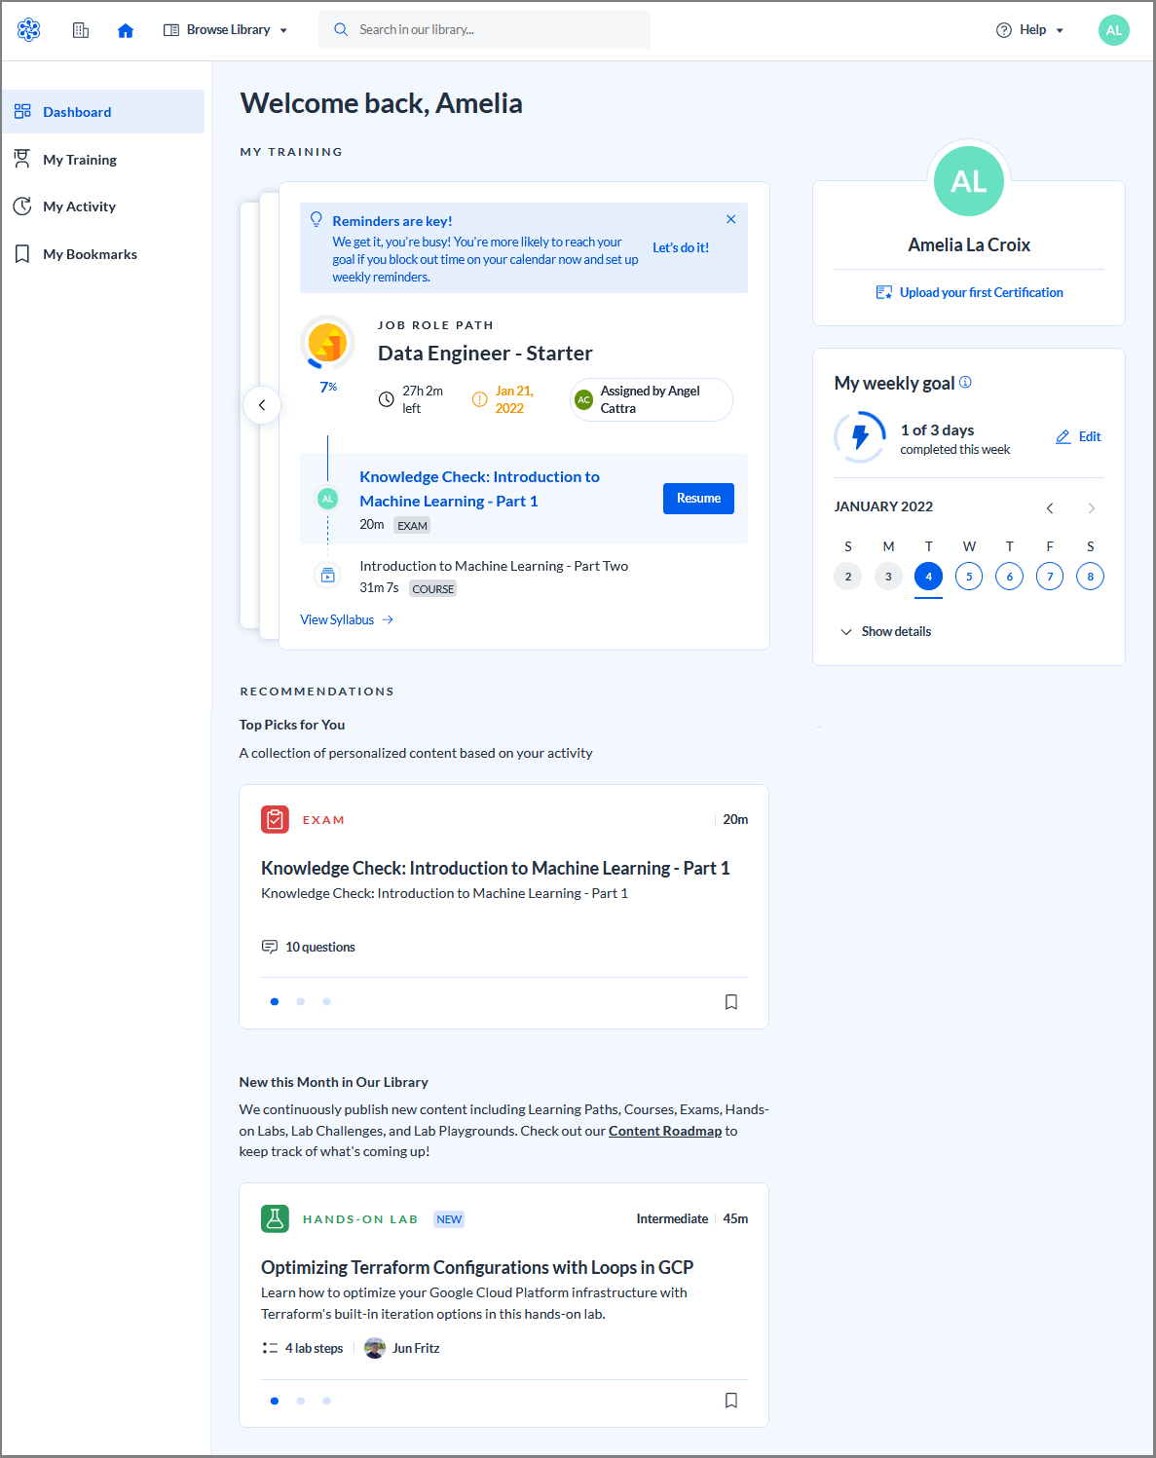Click the certification upload icon
This screenshot has height=1458, width=1156.
click(884, 292)
